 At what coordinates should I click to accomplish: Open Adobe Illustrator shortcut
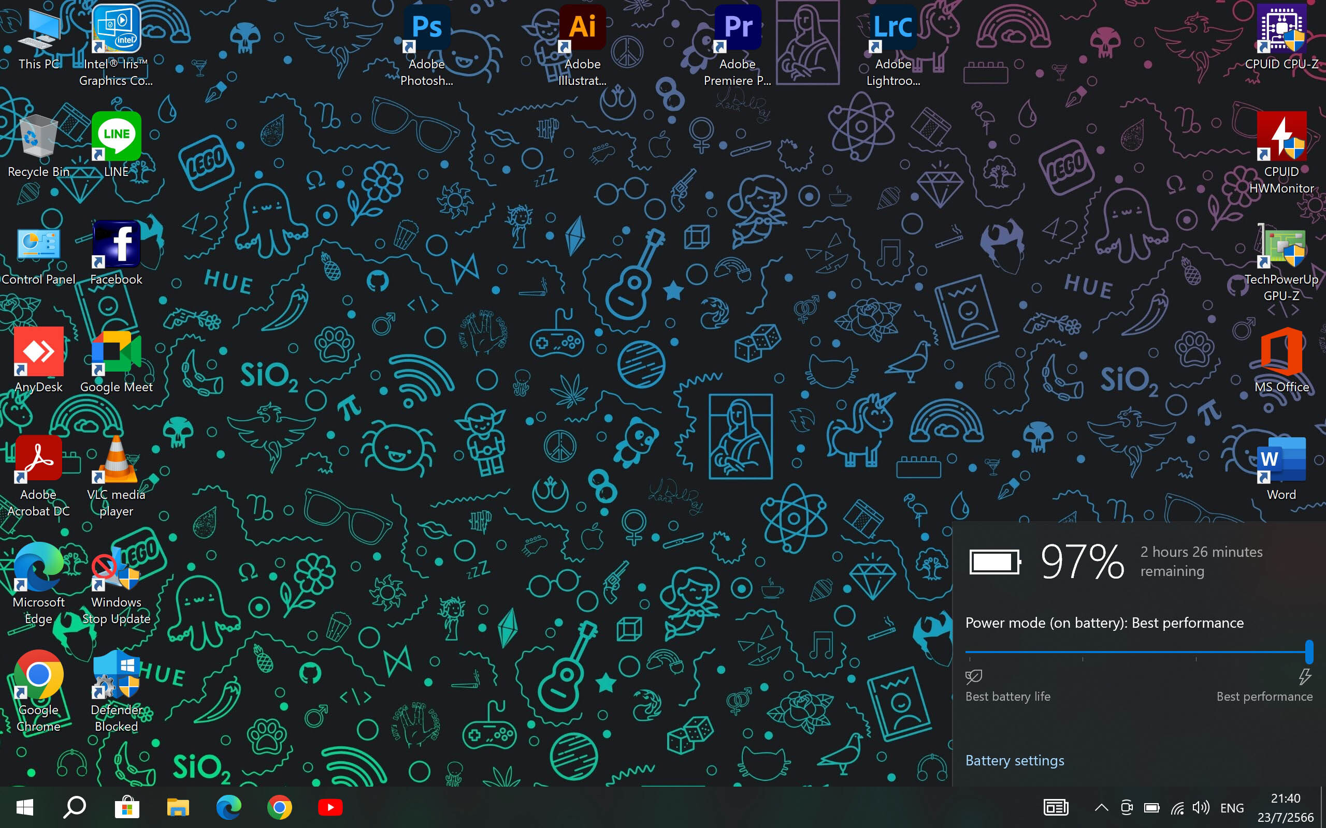click(582, 45)
